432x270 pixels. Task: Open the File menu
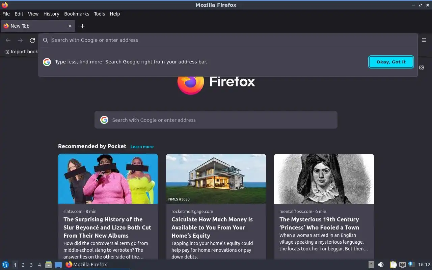(6, 14)
